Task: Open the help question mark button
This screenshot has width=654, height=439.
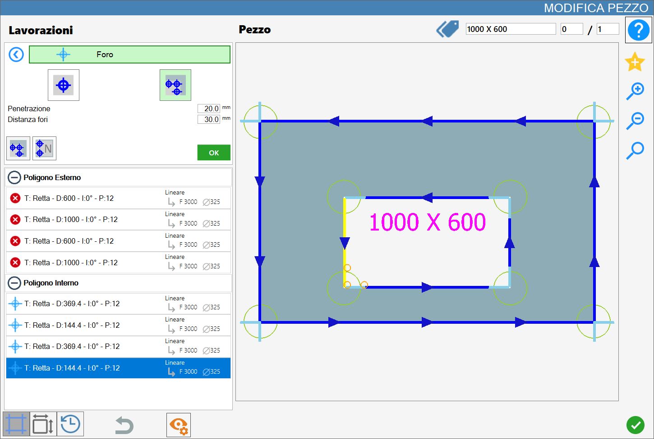Action: (x=638, y=30)
